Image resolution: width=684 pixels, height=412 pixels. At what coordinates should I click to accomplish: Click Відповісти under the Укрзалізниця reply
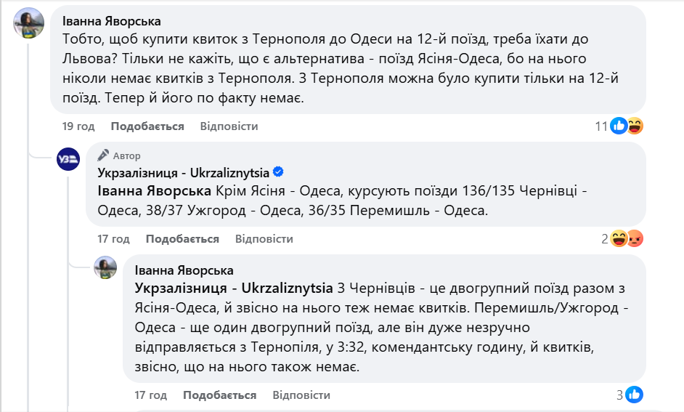264,238
